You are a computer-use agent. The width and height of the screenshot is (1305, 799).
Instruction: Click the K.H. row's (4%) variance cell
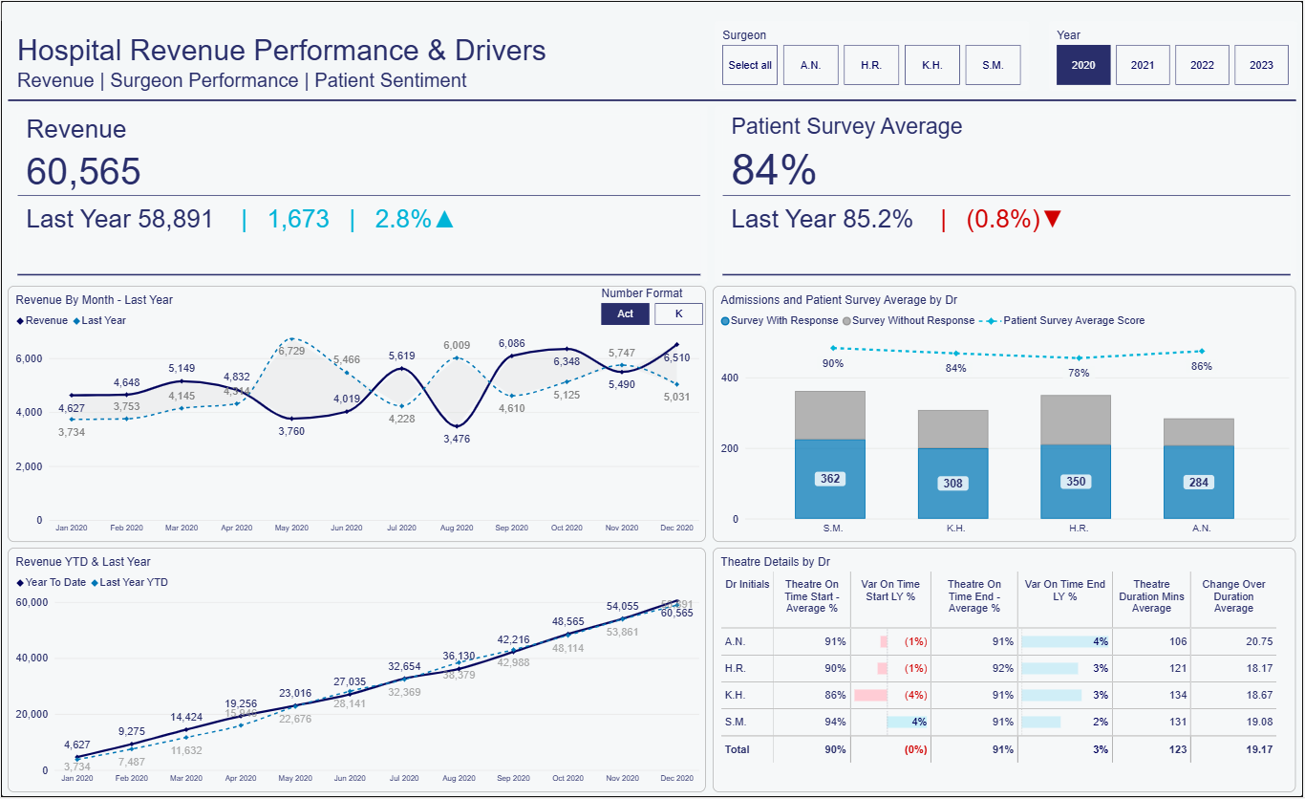coord(888,695)
